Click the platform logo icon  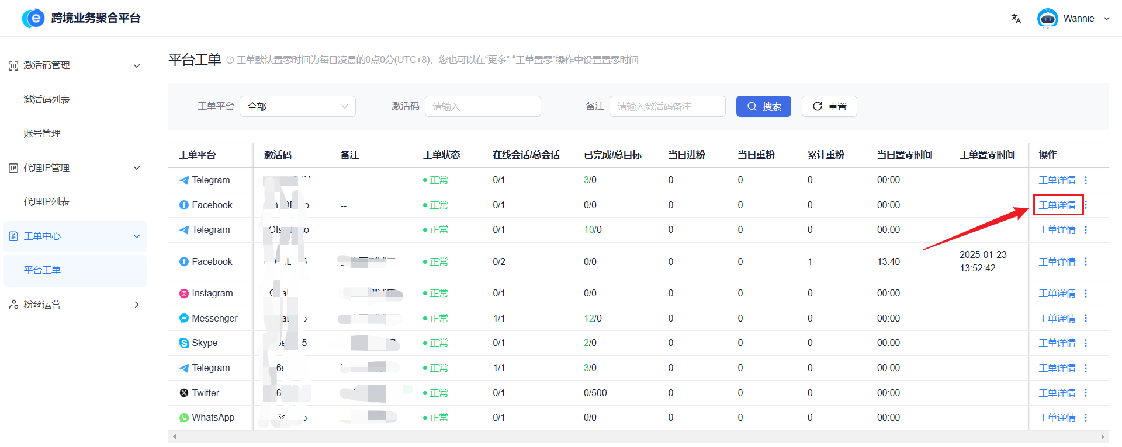coord(33,18)
